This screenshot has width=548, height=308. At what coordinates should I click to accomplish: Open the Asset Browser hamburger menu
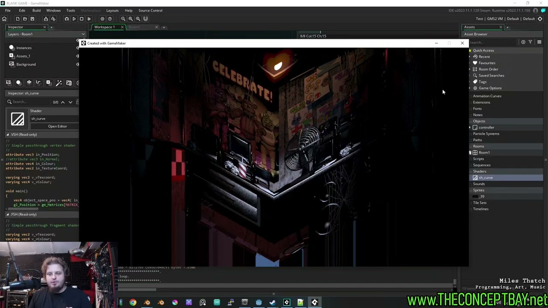click(539, 42)
